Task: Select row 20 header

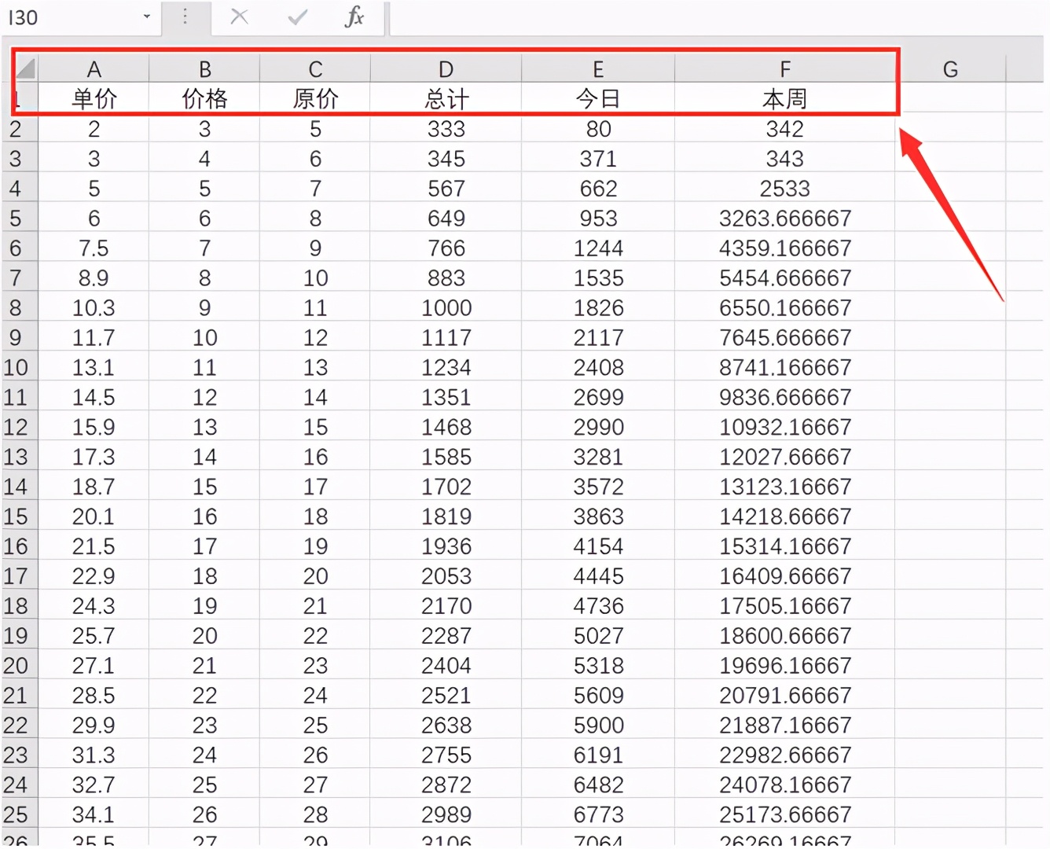Action: pos(16,666)
